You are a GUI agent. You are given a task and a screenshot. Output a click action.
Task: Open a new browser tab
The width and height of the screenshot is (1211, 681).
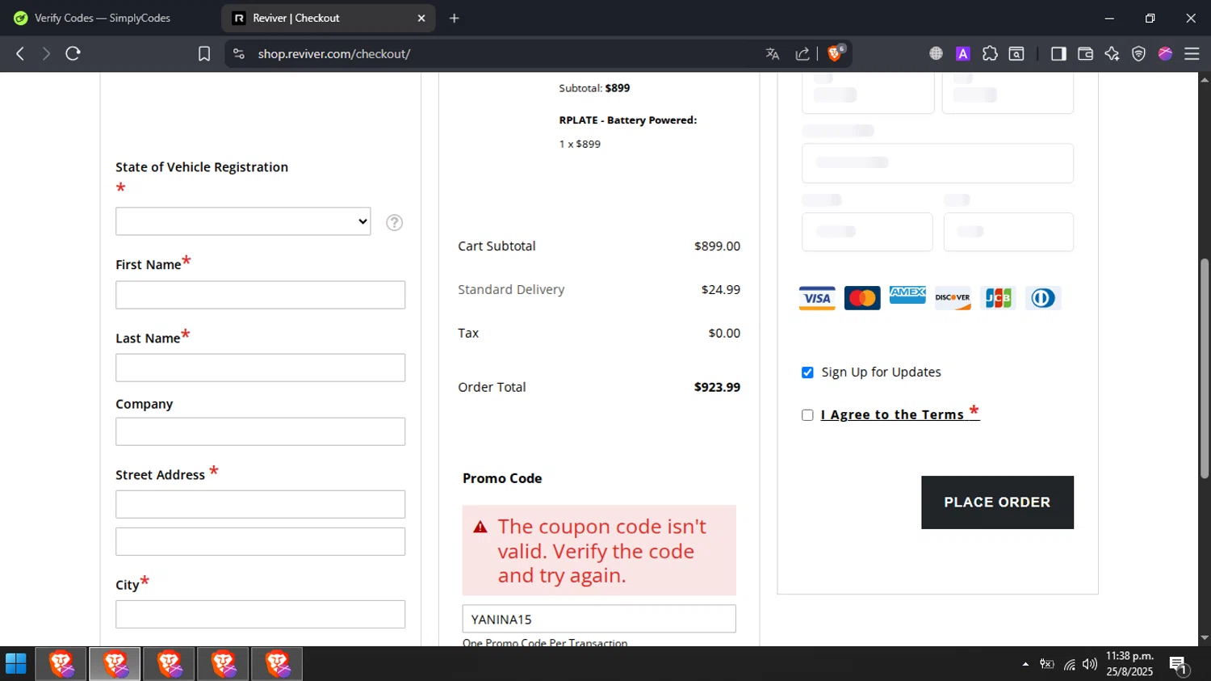[455, 18]
